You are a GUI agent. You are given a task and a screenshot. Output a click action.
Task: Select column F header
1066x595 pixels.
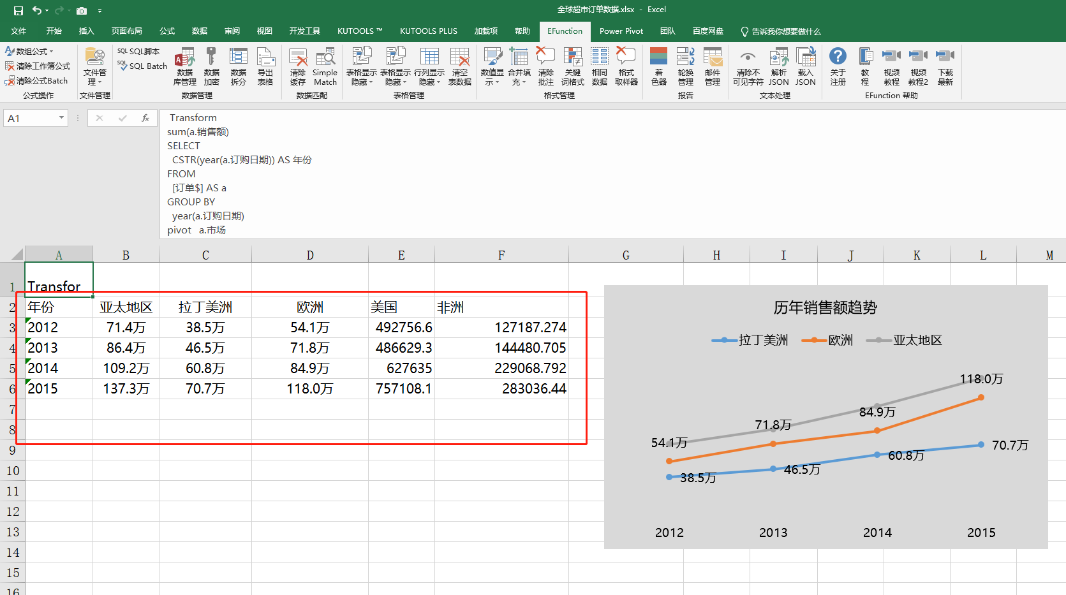click(x=501, y=255)
